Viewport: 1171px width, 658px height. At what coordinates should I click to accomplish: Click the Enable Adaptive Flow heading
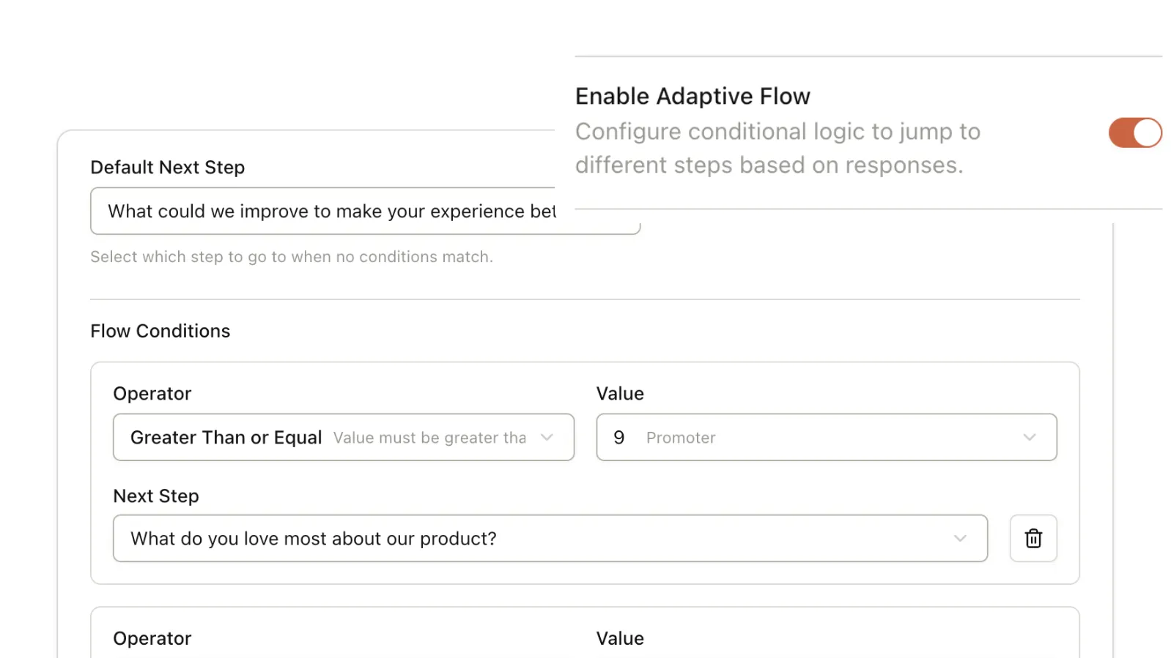[693, 95]
